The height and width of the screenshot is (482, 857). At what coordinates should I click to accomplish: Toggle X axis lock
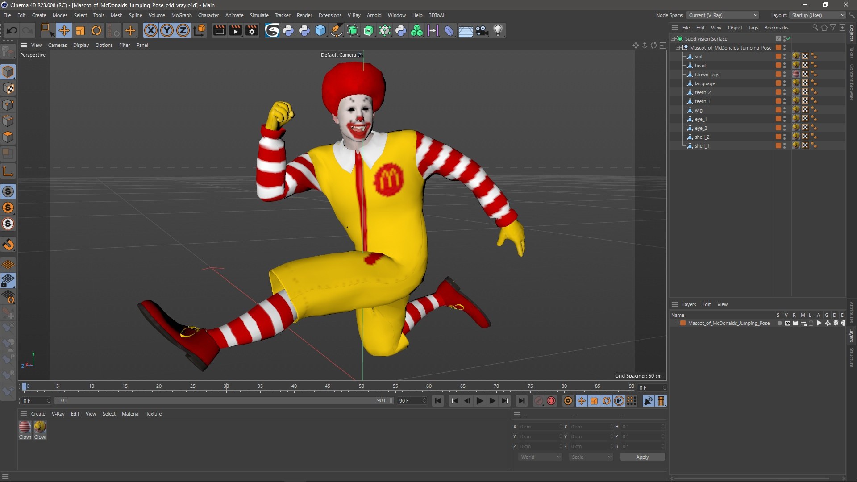click(x=151, y=30)
